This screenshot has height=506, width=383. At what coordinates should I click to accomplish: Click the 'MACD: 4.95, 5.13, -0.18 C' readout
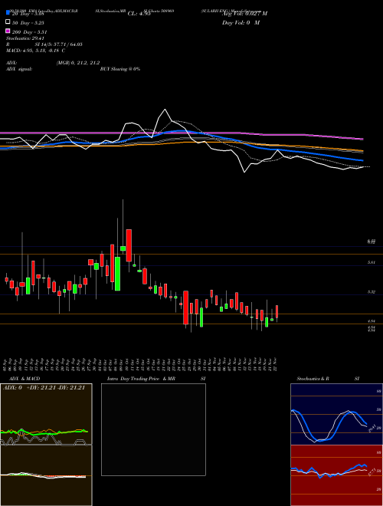35,51
